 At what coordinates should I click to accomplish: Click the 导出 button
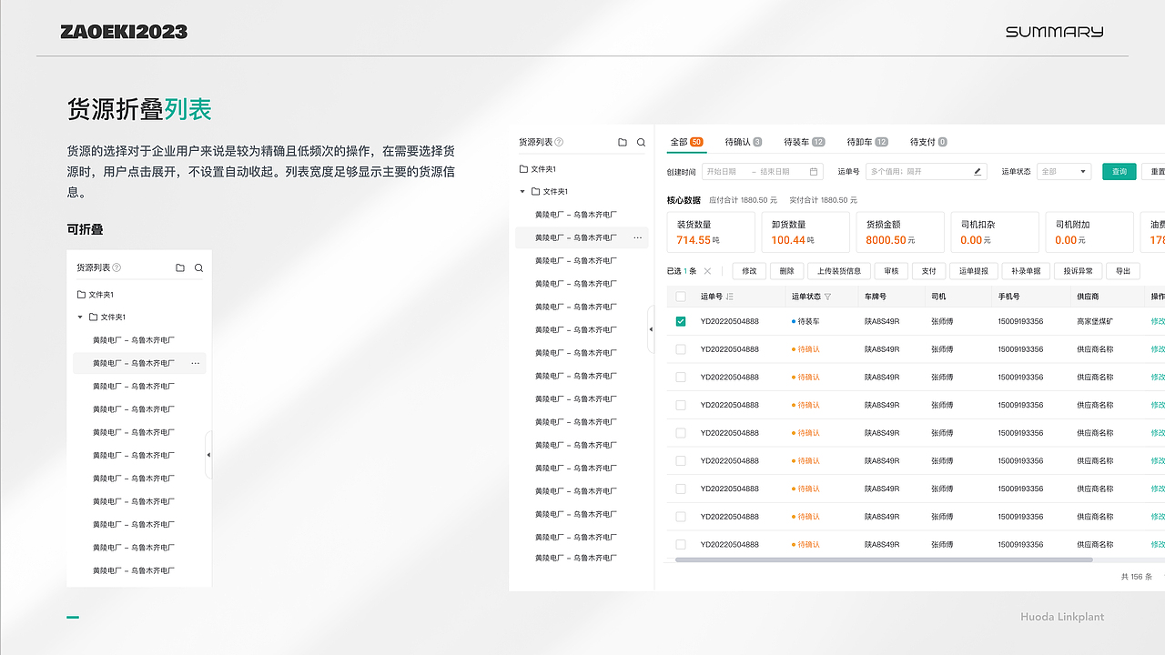coord(1123,271)
